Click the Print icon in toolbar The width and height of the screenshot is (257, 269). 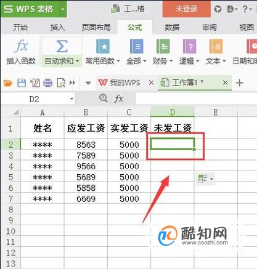pyautogui.click(x=48, y=83)
